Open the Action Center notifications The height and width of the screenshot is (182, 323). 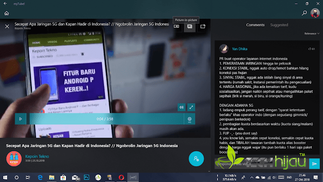pos(316,177)
